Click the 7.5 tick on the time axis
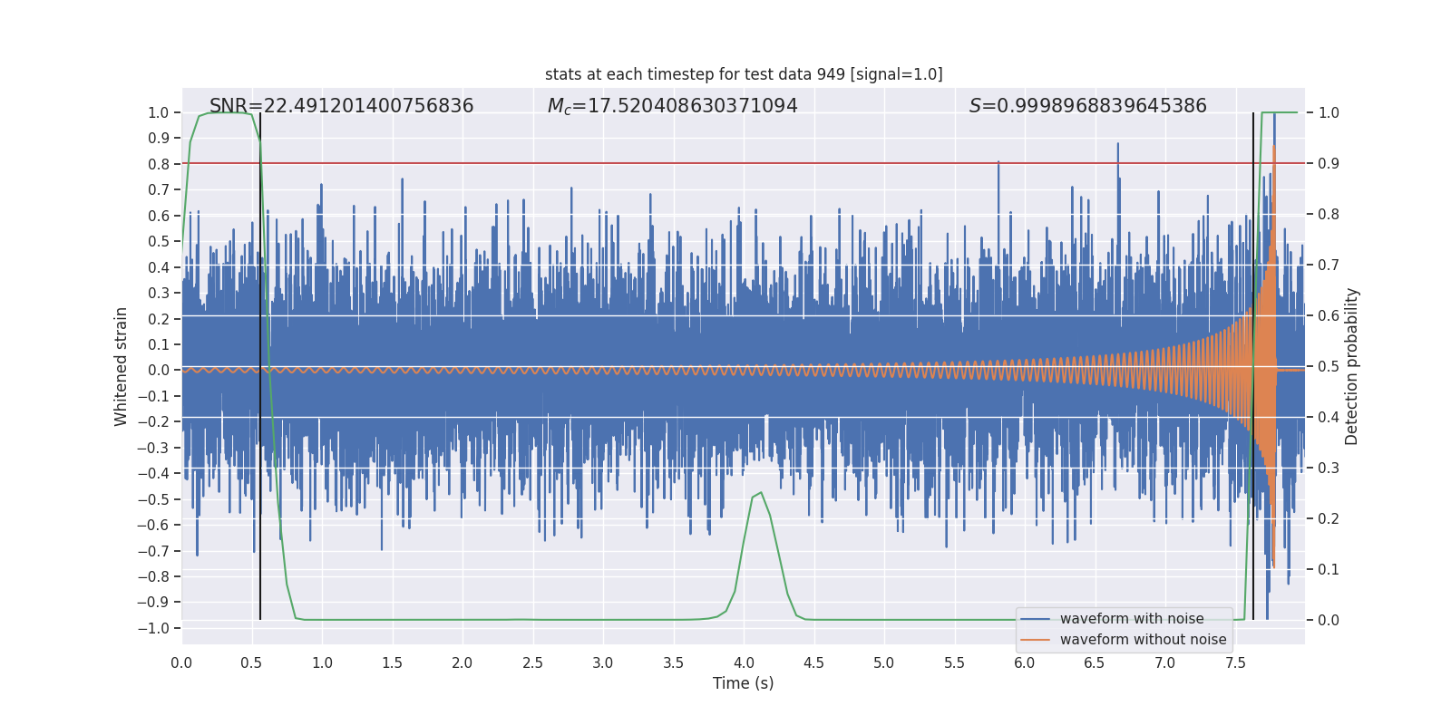This screenshot has height=725, width=1451. click(1235, 662)
